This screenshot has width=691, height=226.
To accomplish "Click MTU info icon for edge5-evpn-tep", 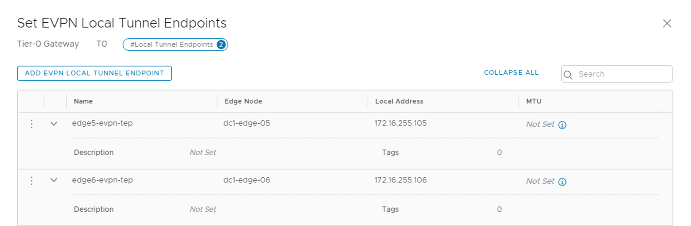I will (x=562, y=125).
